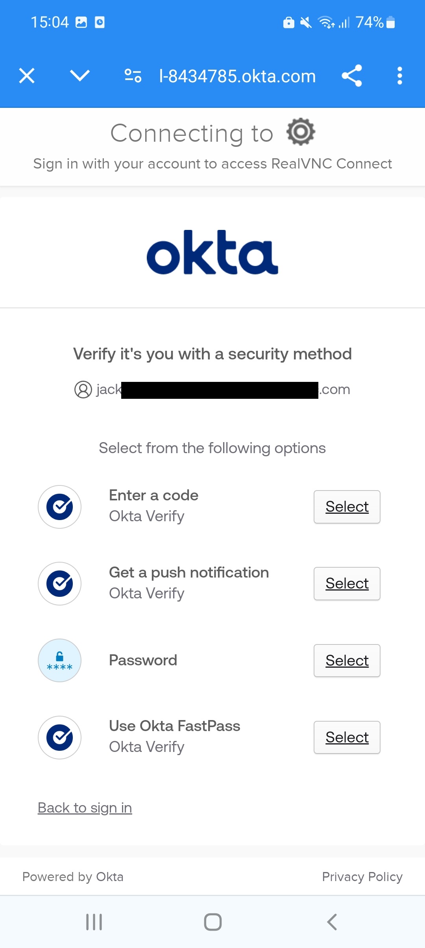Open the Privacy Policy link
425x948 pixels.
click(362, 877)
